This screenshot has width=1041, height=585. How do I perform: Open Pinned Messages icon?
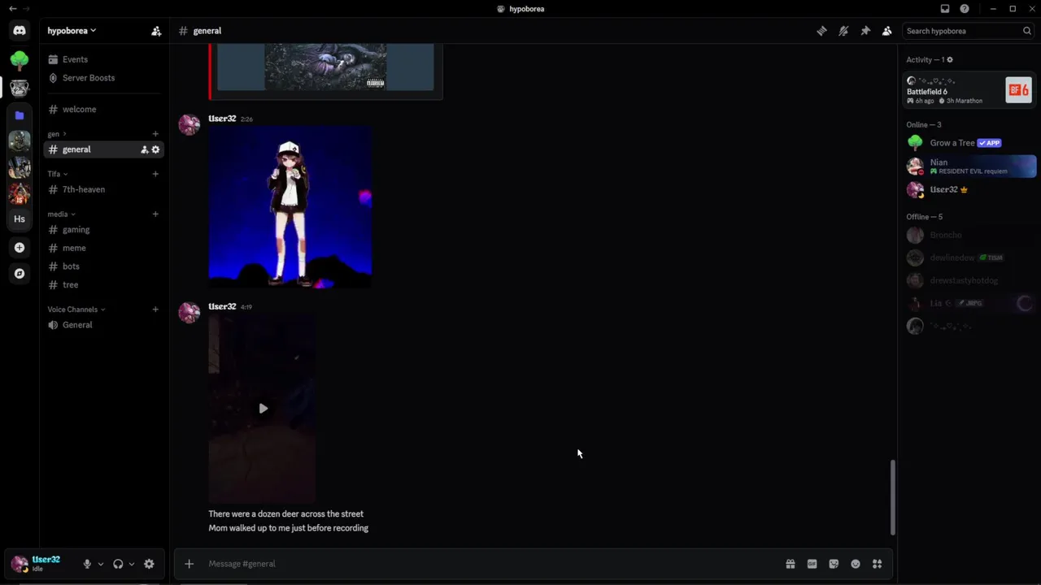click(865, 31)
